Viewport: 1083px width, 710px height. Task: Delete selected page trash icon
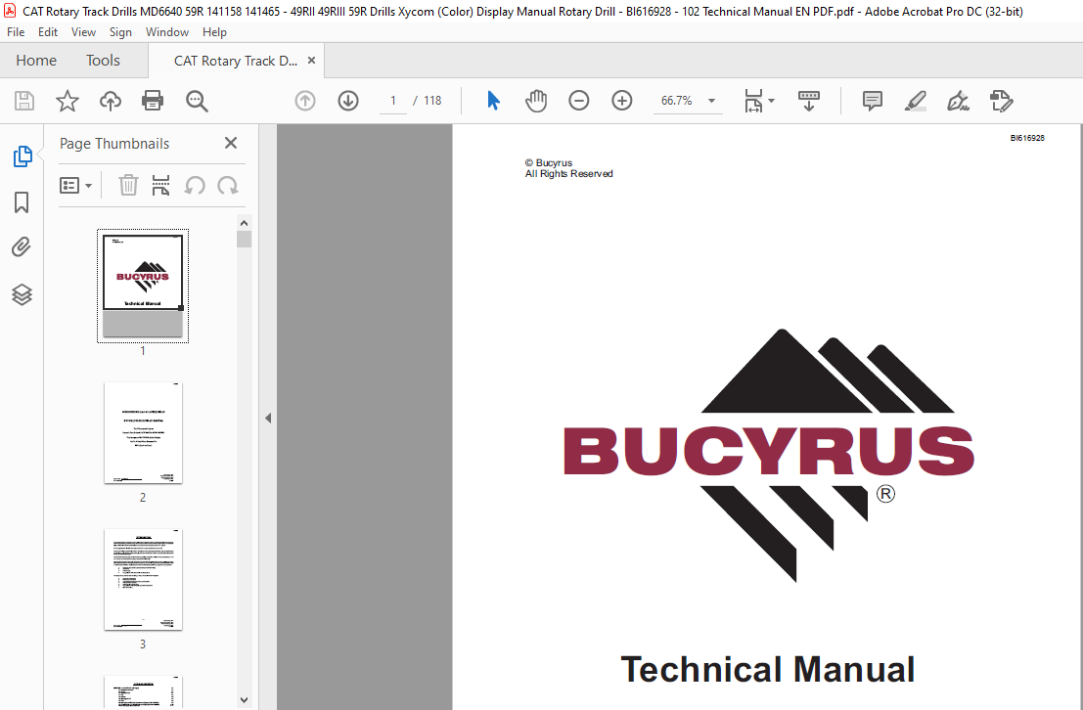tap(128, 185)
